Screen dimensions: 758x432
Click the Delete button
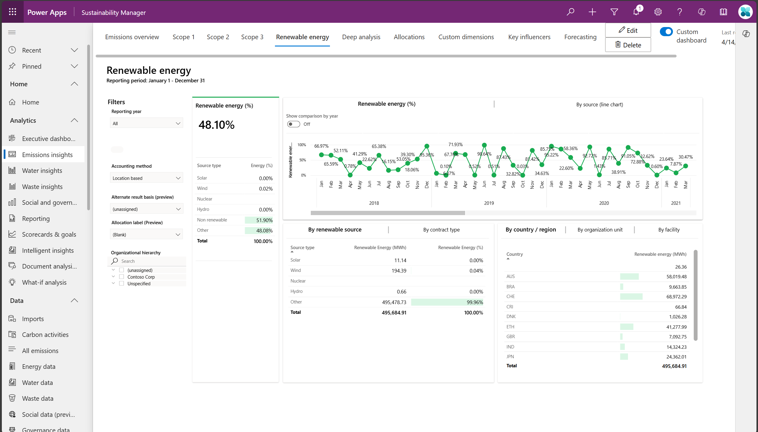click(x=628, y=45)
